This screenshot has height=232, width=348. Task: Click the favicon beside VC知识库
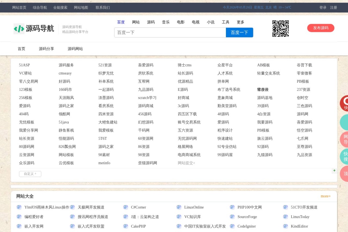[179, 217]
